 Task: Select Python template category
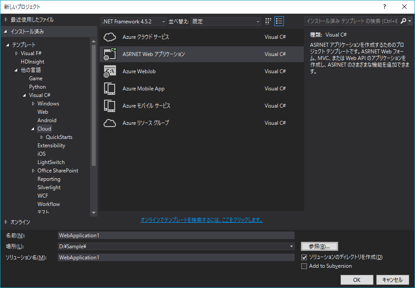[37, 87]
